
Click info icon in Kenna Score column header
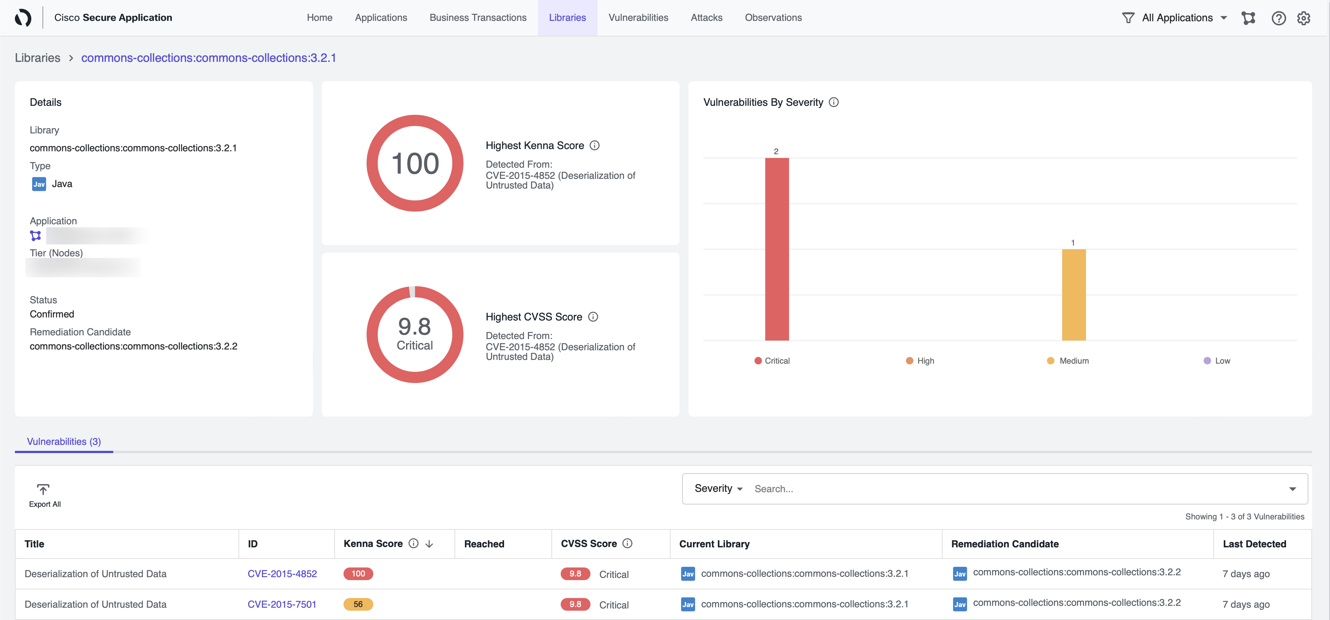tap(414, 543)
